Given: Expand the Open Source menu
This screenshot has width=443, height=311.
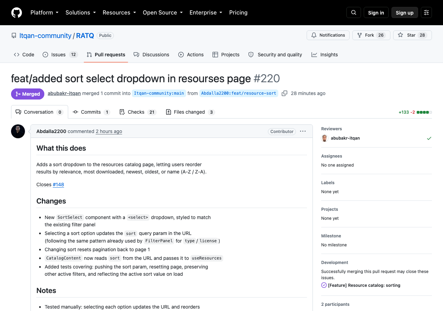Looking at the screenshot, I should click(163, 12).
